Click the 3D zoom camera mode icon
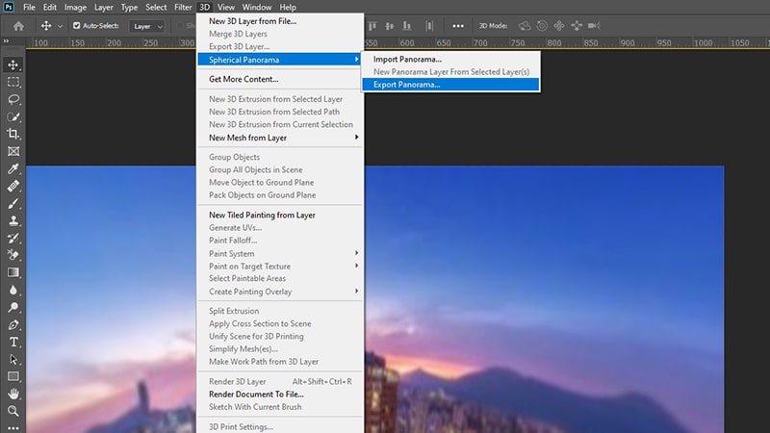The width and height of the screenshot is (770, 433). pos(594,26)
